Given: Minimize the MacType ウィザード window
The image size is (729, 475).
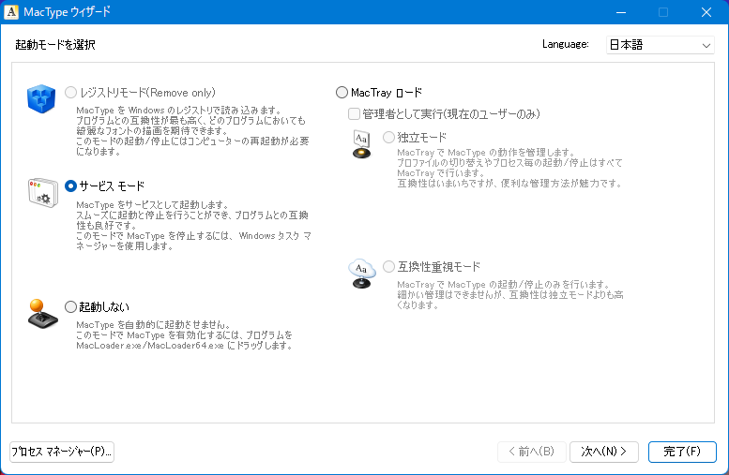Looking at the screenshot, I should pyautogui.click(x=621, y=12).
